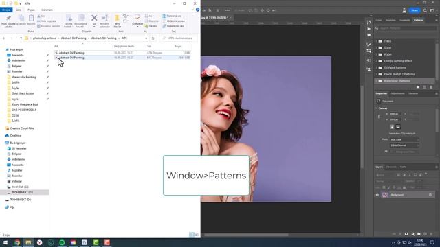Screen dimensions: 440x247
Task: Toggle the layer filter on/off switch in Layers
Action: point(426,174)
